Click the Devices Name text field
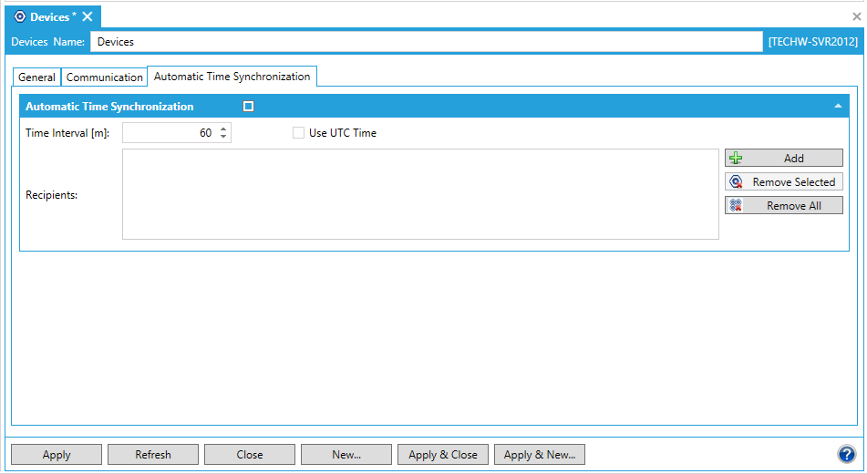This screenshot has height=474, width=867. click(426, 42)
